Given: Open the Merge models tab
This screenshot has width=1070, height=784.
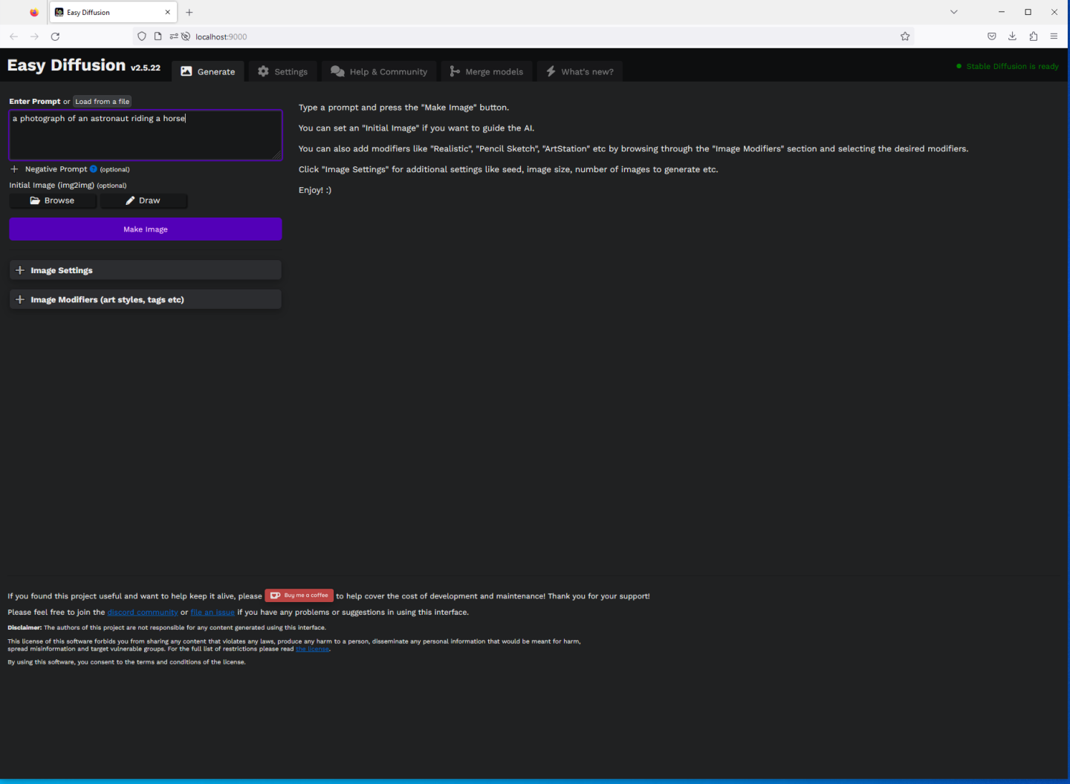Looking at the screenshot, I should click(487, 72).
